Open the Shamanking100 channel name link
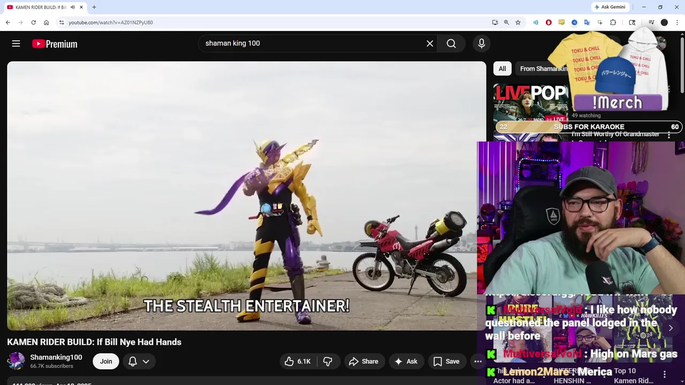Image resolution: width=685 pixels, height=385 pixels. click(x=56, y=357)
